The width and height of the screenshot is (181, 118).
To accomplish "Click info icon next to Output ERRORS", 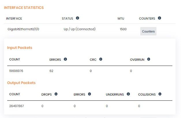I will click(89, 94).
